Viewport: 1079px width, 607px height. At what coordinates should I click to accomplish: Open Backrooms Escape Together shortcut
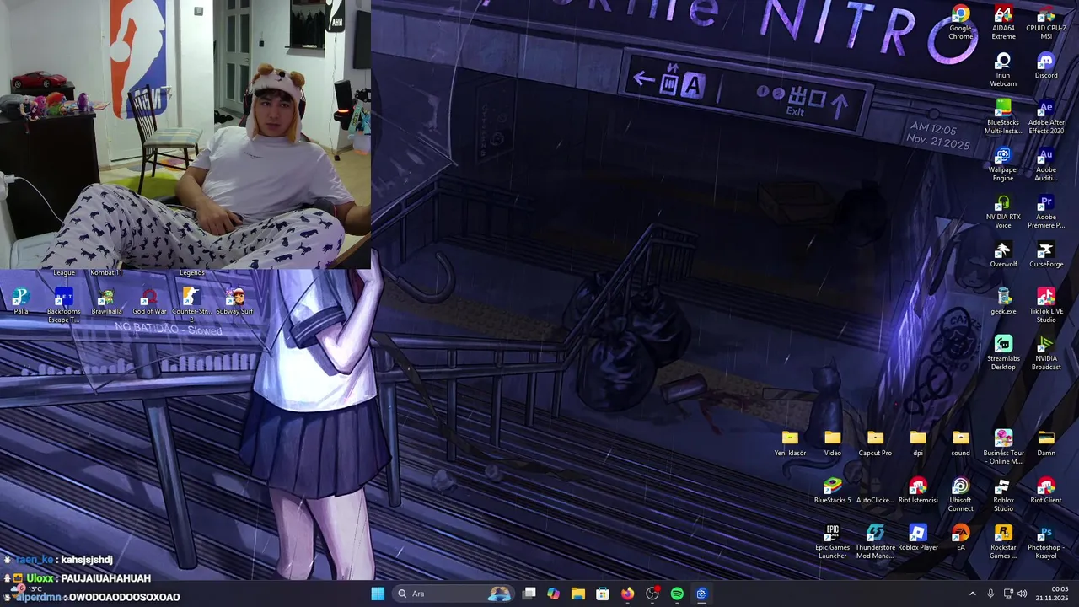tap(63, 306)
